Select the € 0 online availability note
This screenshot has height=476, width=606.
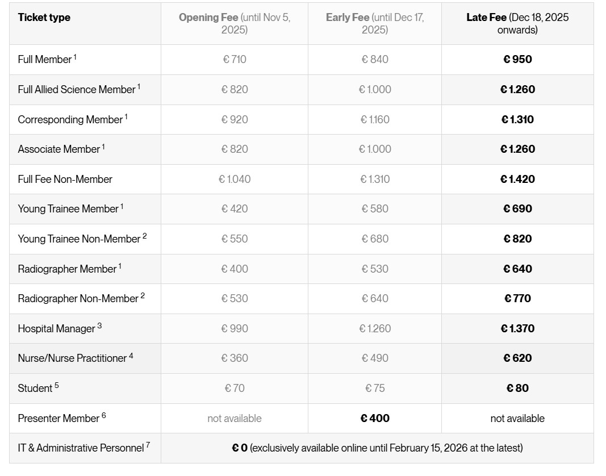tap(377, 448)
